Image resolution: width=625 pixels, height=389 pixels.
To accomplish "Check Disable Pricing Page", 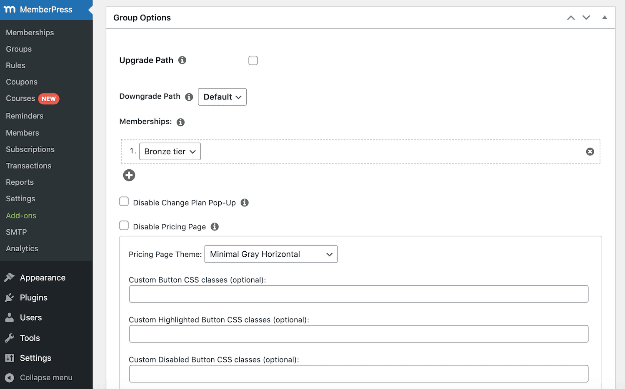I will [124, 225].
